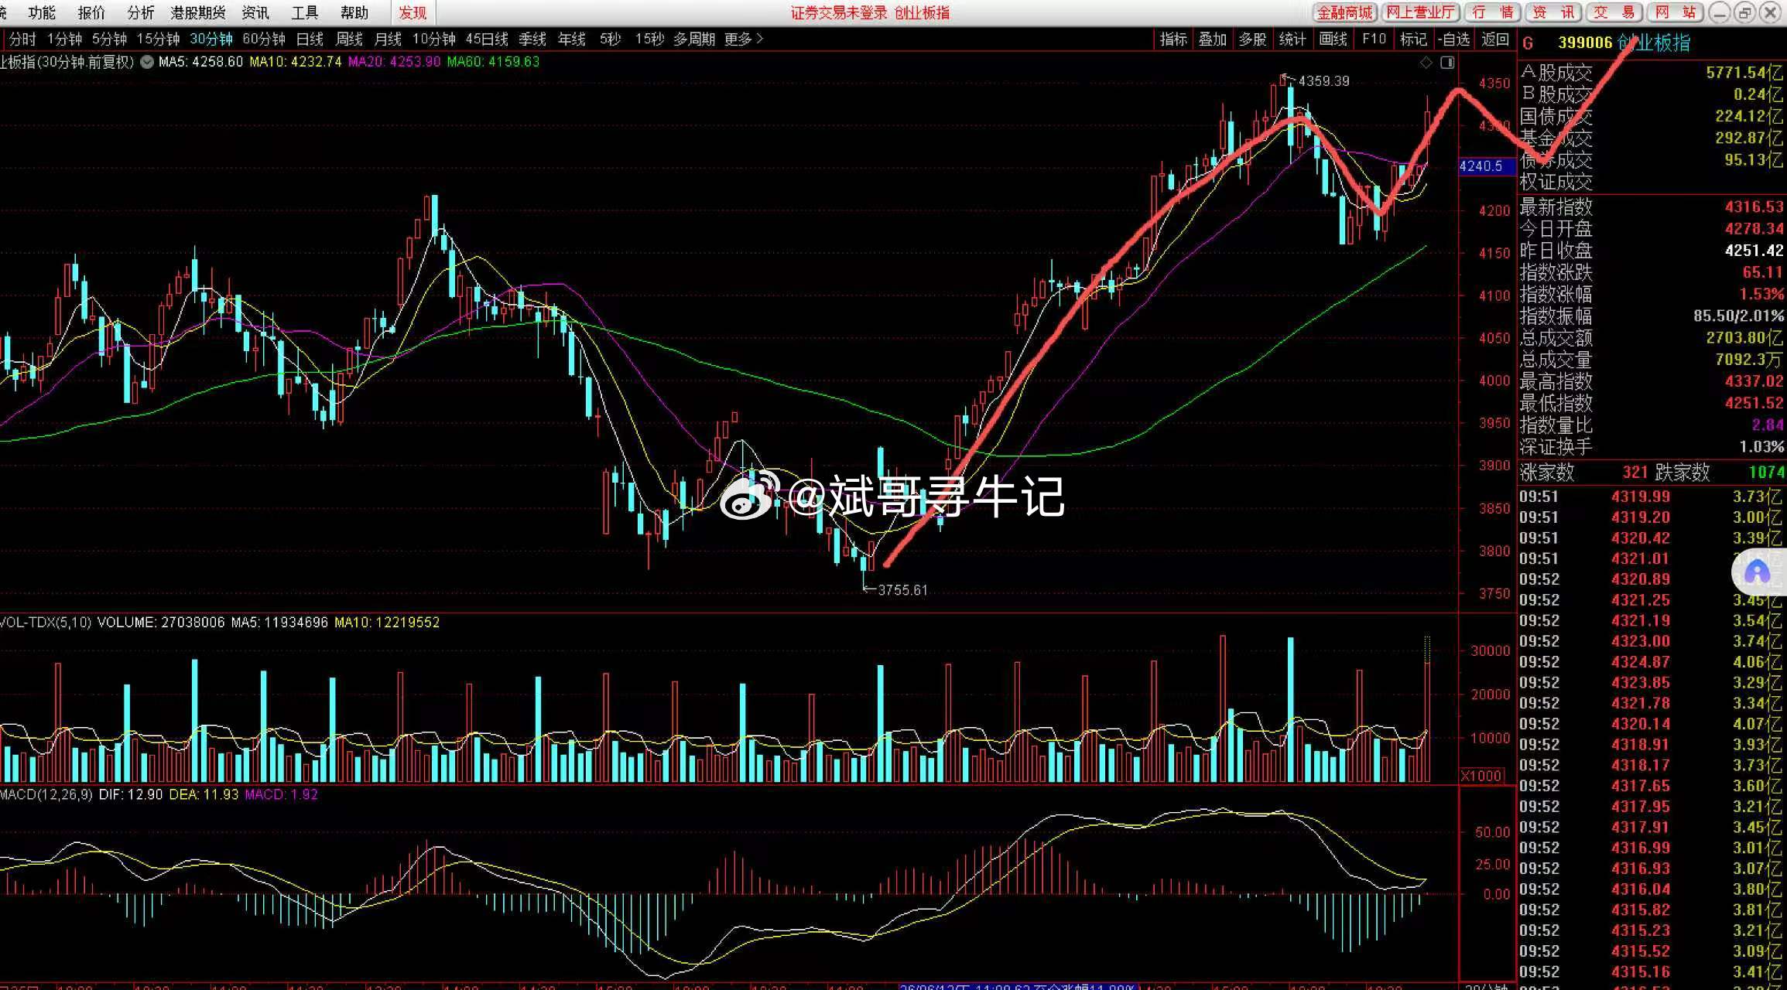Click the 交易 button
This screenshot has height=990, width=1787.
click(x=1614, y=12)
